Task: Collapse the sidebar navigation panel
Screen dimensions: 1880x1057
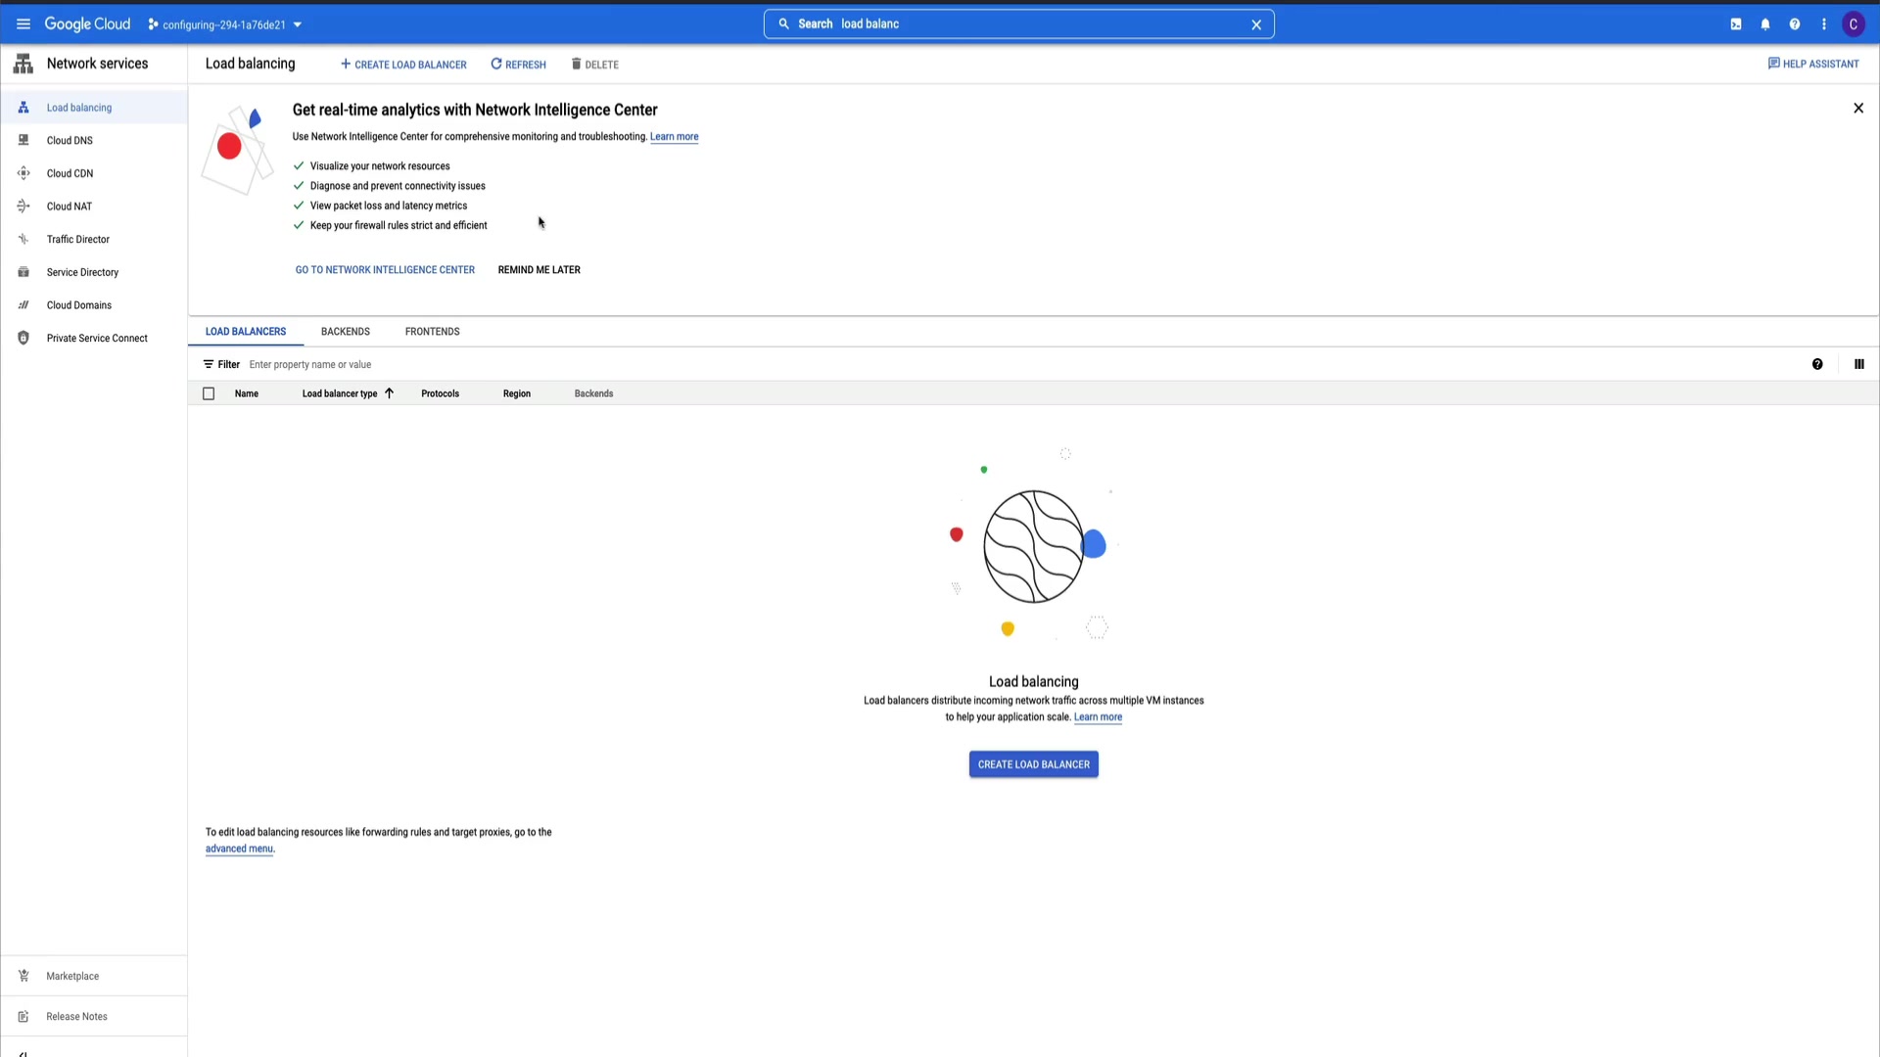Action: pyautogui.click(x=23, y=1053)
